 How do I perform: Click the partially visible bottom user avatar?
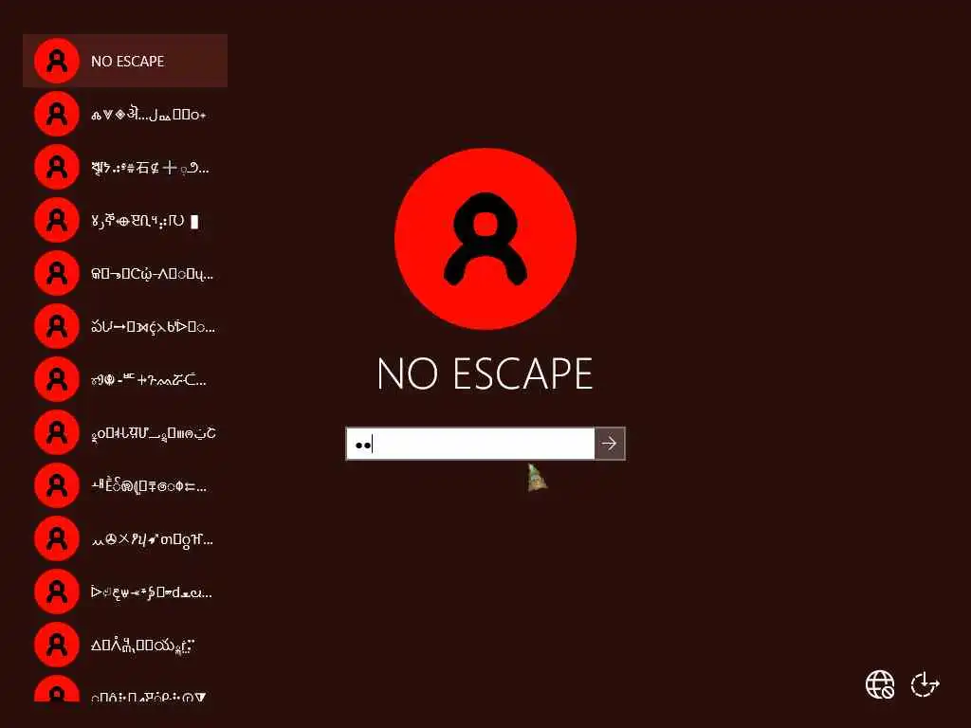click(x=56, y=689)
